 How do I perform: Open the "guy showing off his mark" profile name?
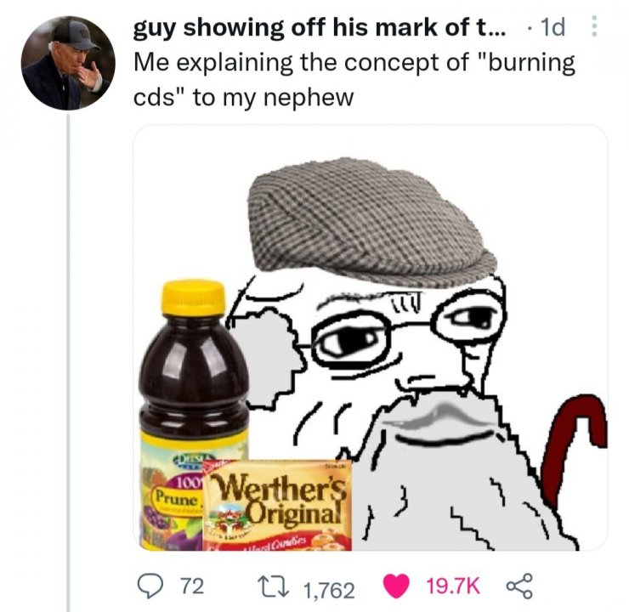(x=320, y=27)
